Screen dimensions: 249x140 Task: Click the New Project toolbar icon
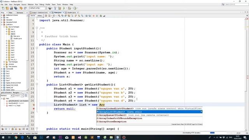coord(7,8)
